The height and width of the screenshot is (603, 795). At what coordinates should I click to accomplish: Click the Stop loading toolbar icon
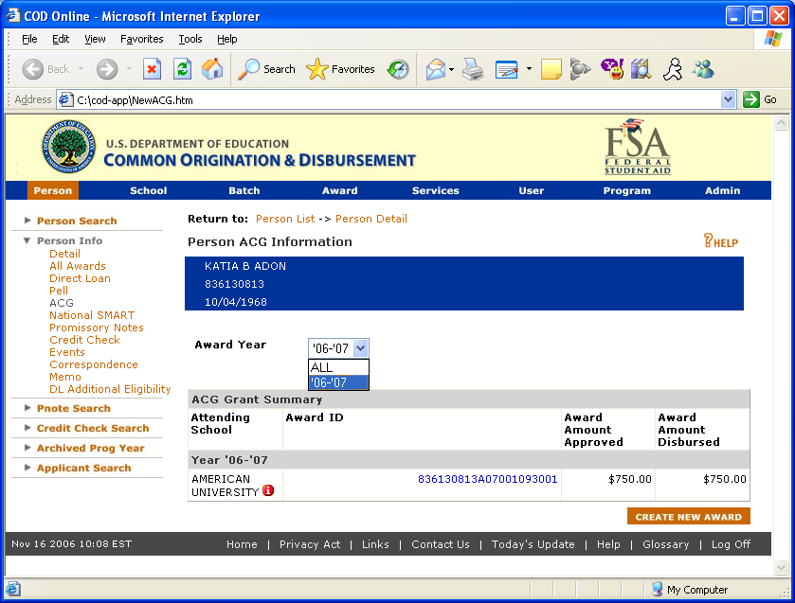coord(152,69)
